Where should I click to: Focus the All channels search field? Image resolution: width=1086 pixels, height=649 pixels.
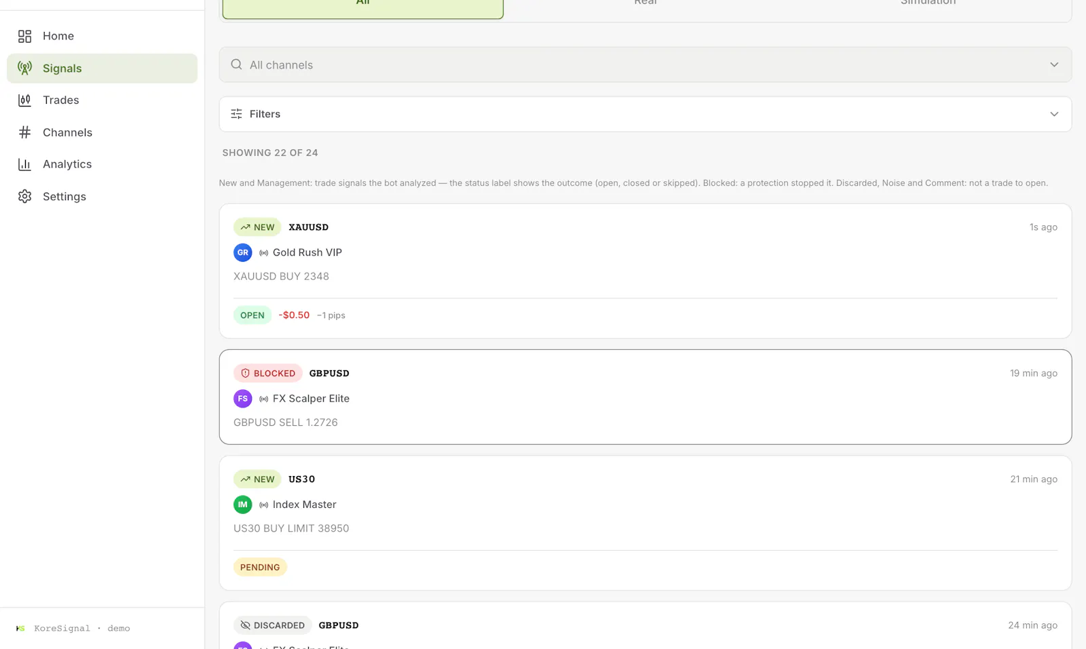(645, 64)
